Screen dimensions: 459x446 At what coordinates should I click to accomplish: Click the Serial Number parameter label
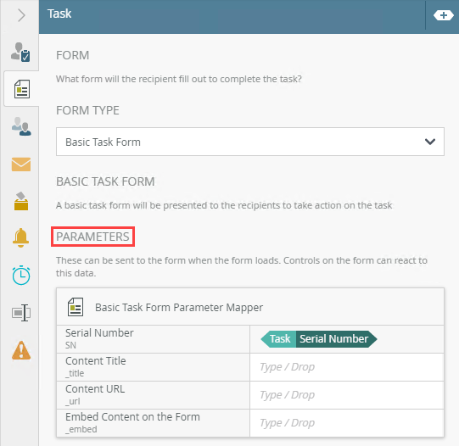click(99, 333)
